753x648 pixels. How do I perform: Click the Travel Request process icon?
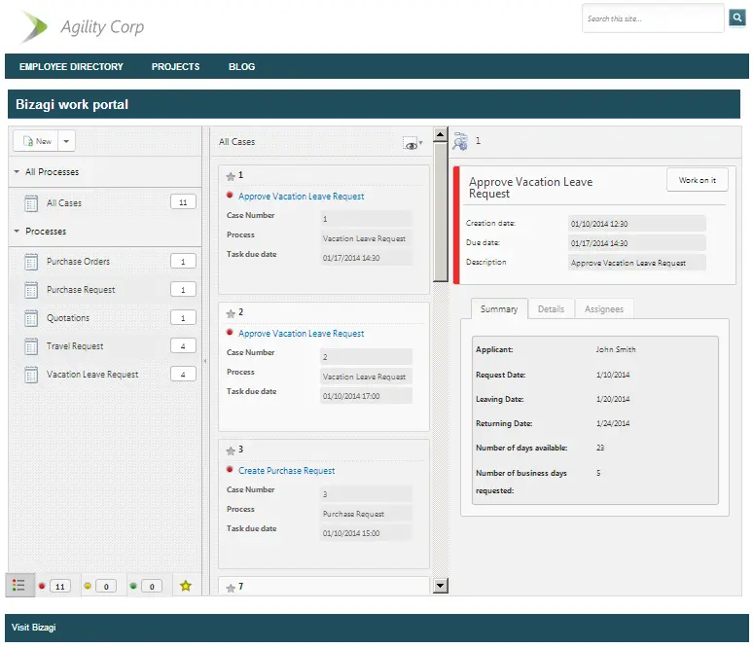pyautogui.click(x=31, y=346)
